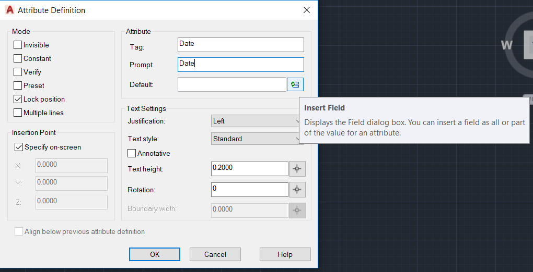This screenshot has height=272, width=533.
Task: Close the Attribute Definition dialog
Action: (306, 10)
